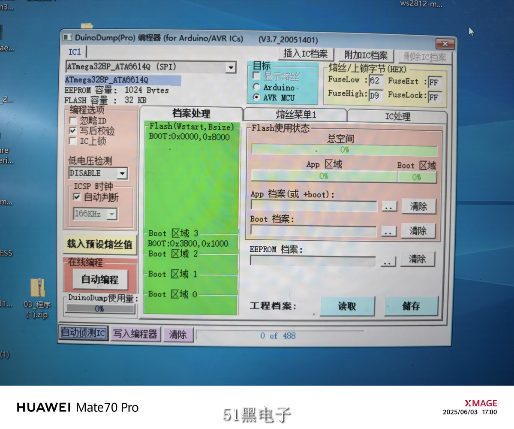Close the DuinoDump programmer window

click(445, 44)
